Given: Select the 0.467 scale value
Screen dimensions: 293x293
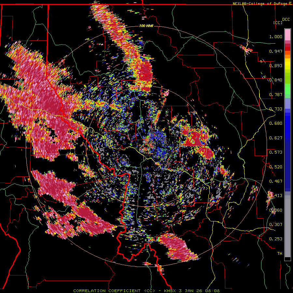Looking at the screenshot, I should click(x=276, y=181).
